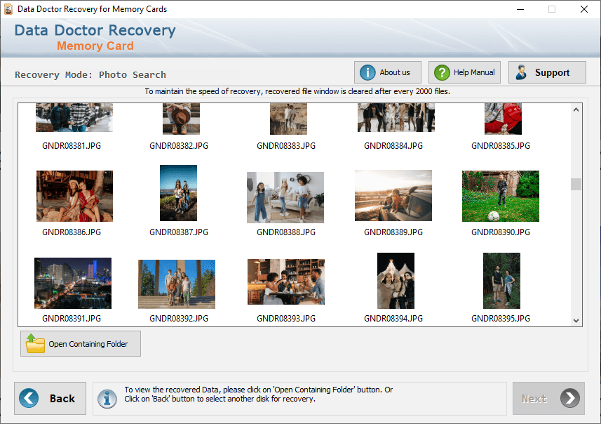The width and height of the screenshot is (601, 424).
Task: Click file name GNDR08388.JPG
Action: (286, 232)
